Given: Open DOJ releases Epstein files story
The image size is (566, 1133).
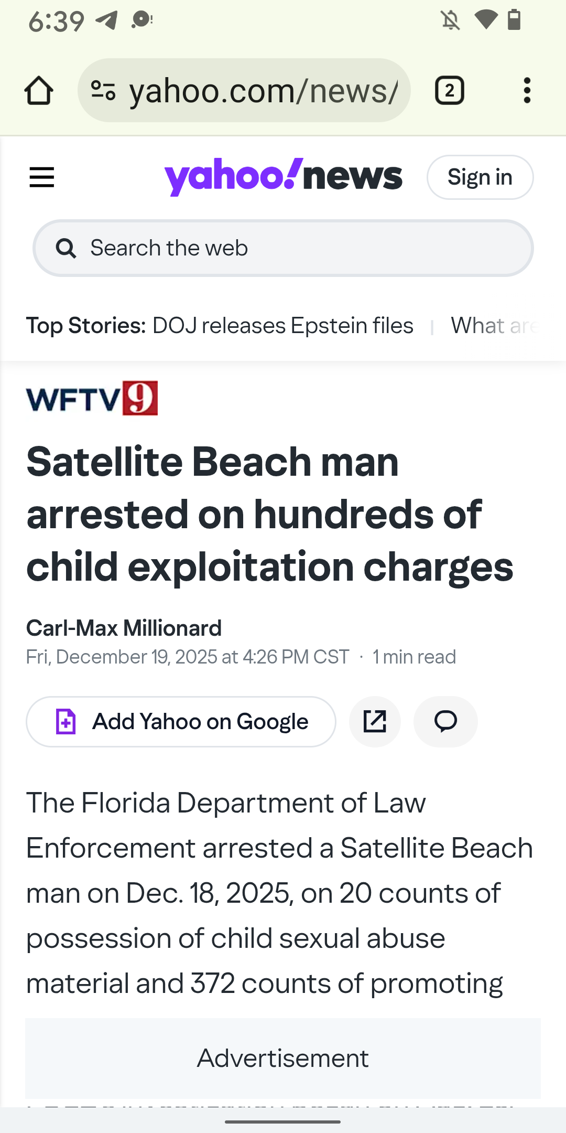Looking at the screenshot, I should 282,326.
